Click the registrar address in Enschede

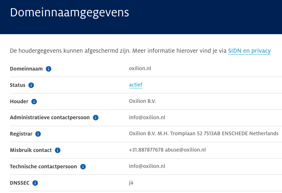204,133
